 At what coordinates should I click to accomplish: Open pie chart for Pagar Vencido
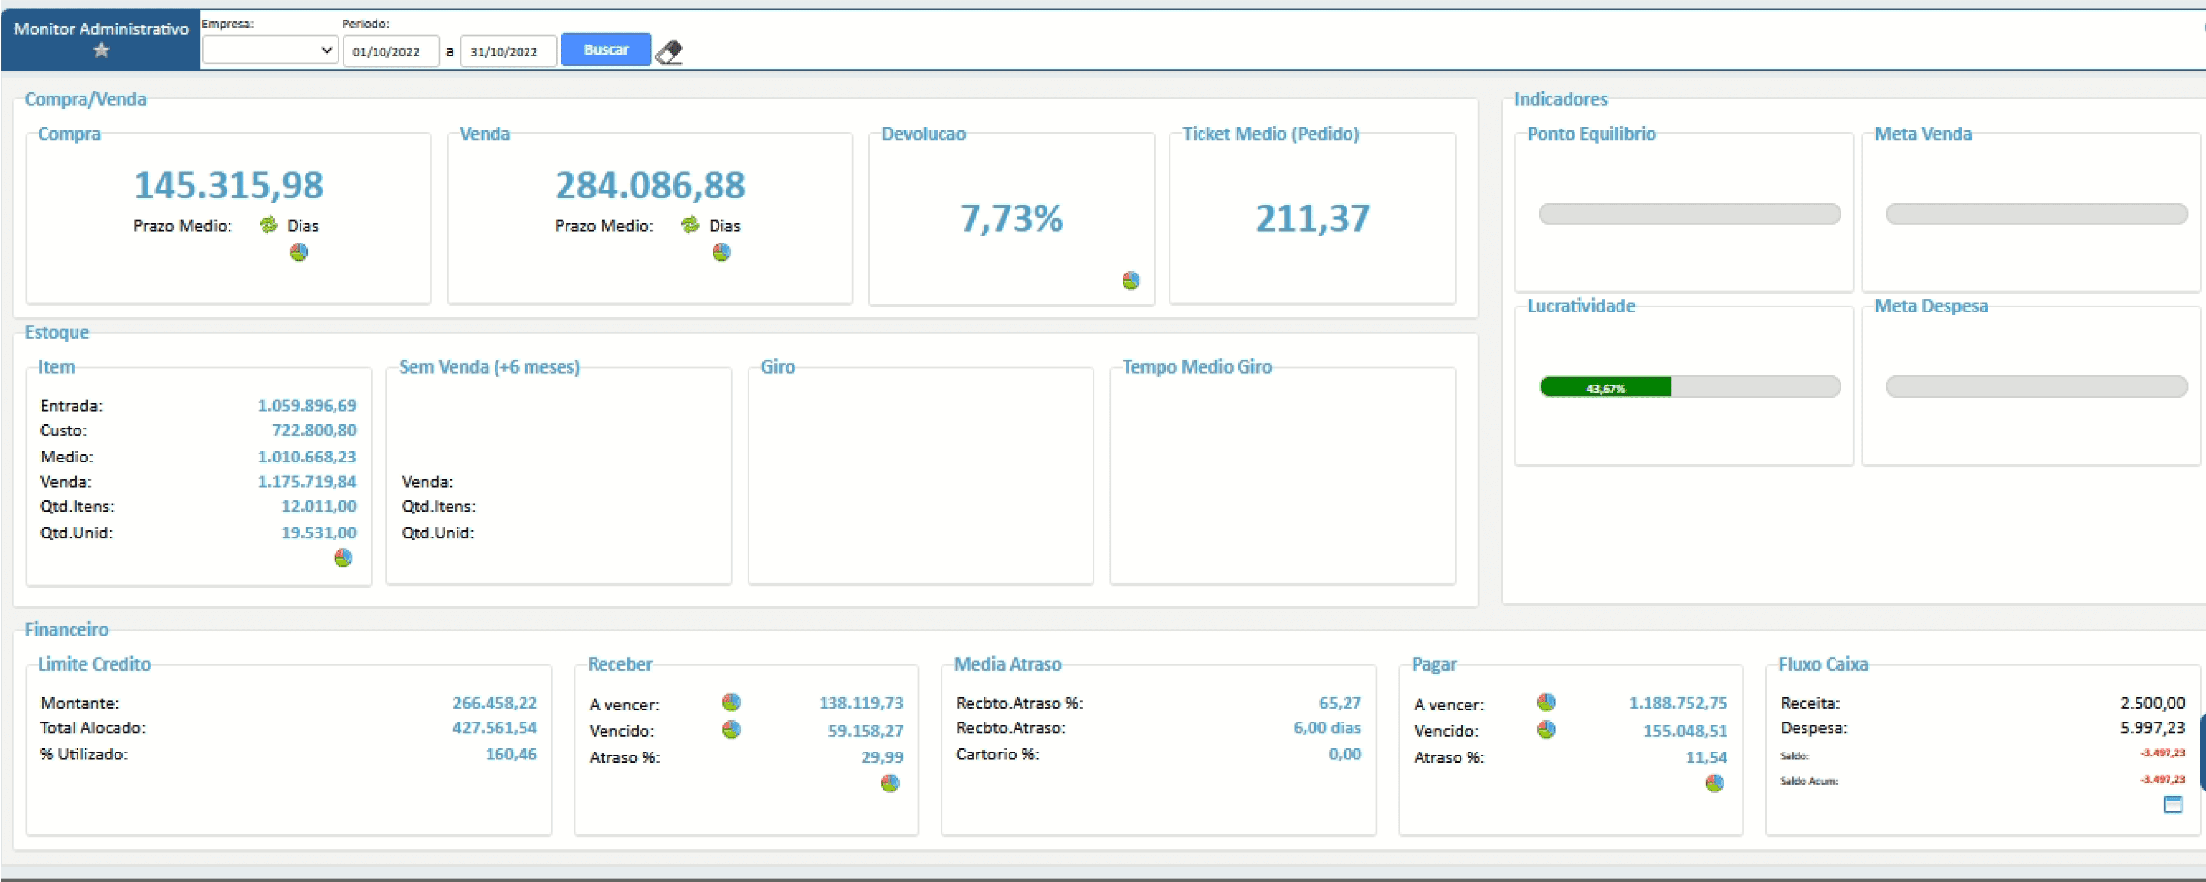[x=1547, y=729]
